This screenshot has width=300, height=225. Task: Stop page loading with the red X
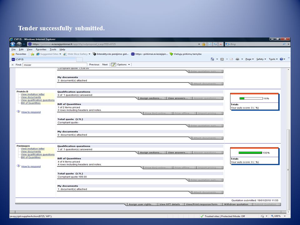pos(221,44)
